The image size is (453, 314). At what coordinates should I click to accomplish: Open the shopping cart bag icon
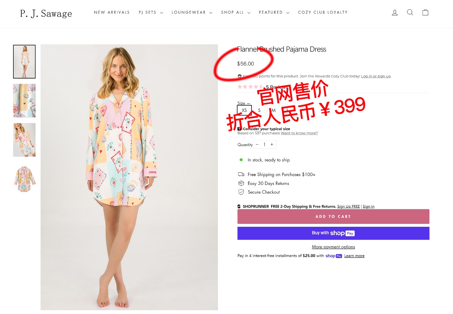point(425,12)
